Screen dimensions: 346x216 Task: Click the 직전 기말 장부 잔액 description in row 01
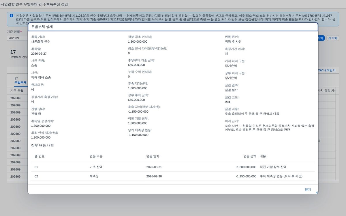273,167
